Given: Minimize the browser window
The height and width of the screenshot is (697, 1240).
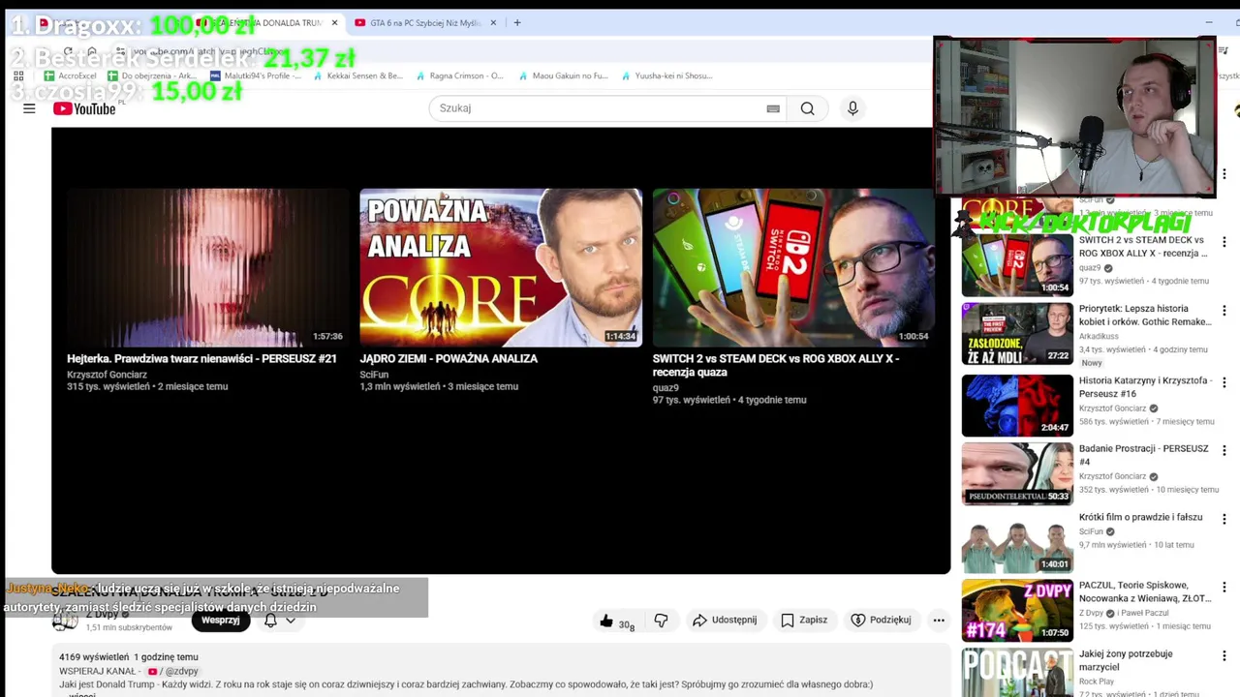Looking at the screenshot, I should pos(1208,22).
